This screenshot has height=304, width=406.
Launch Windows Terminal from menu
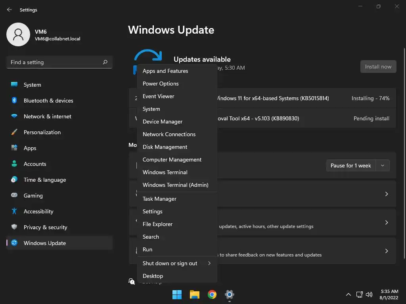click(x=177, y=172)
